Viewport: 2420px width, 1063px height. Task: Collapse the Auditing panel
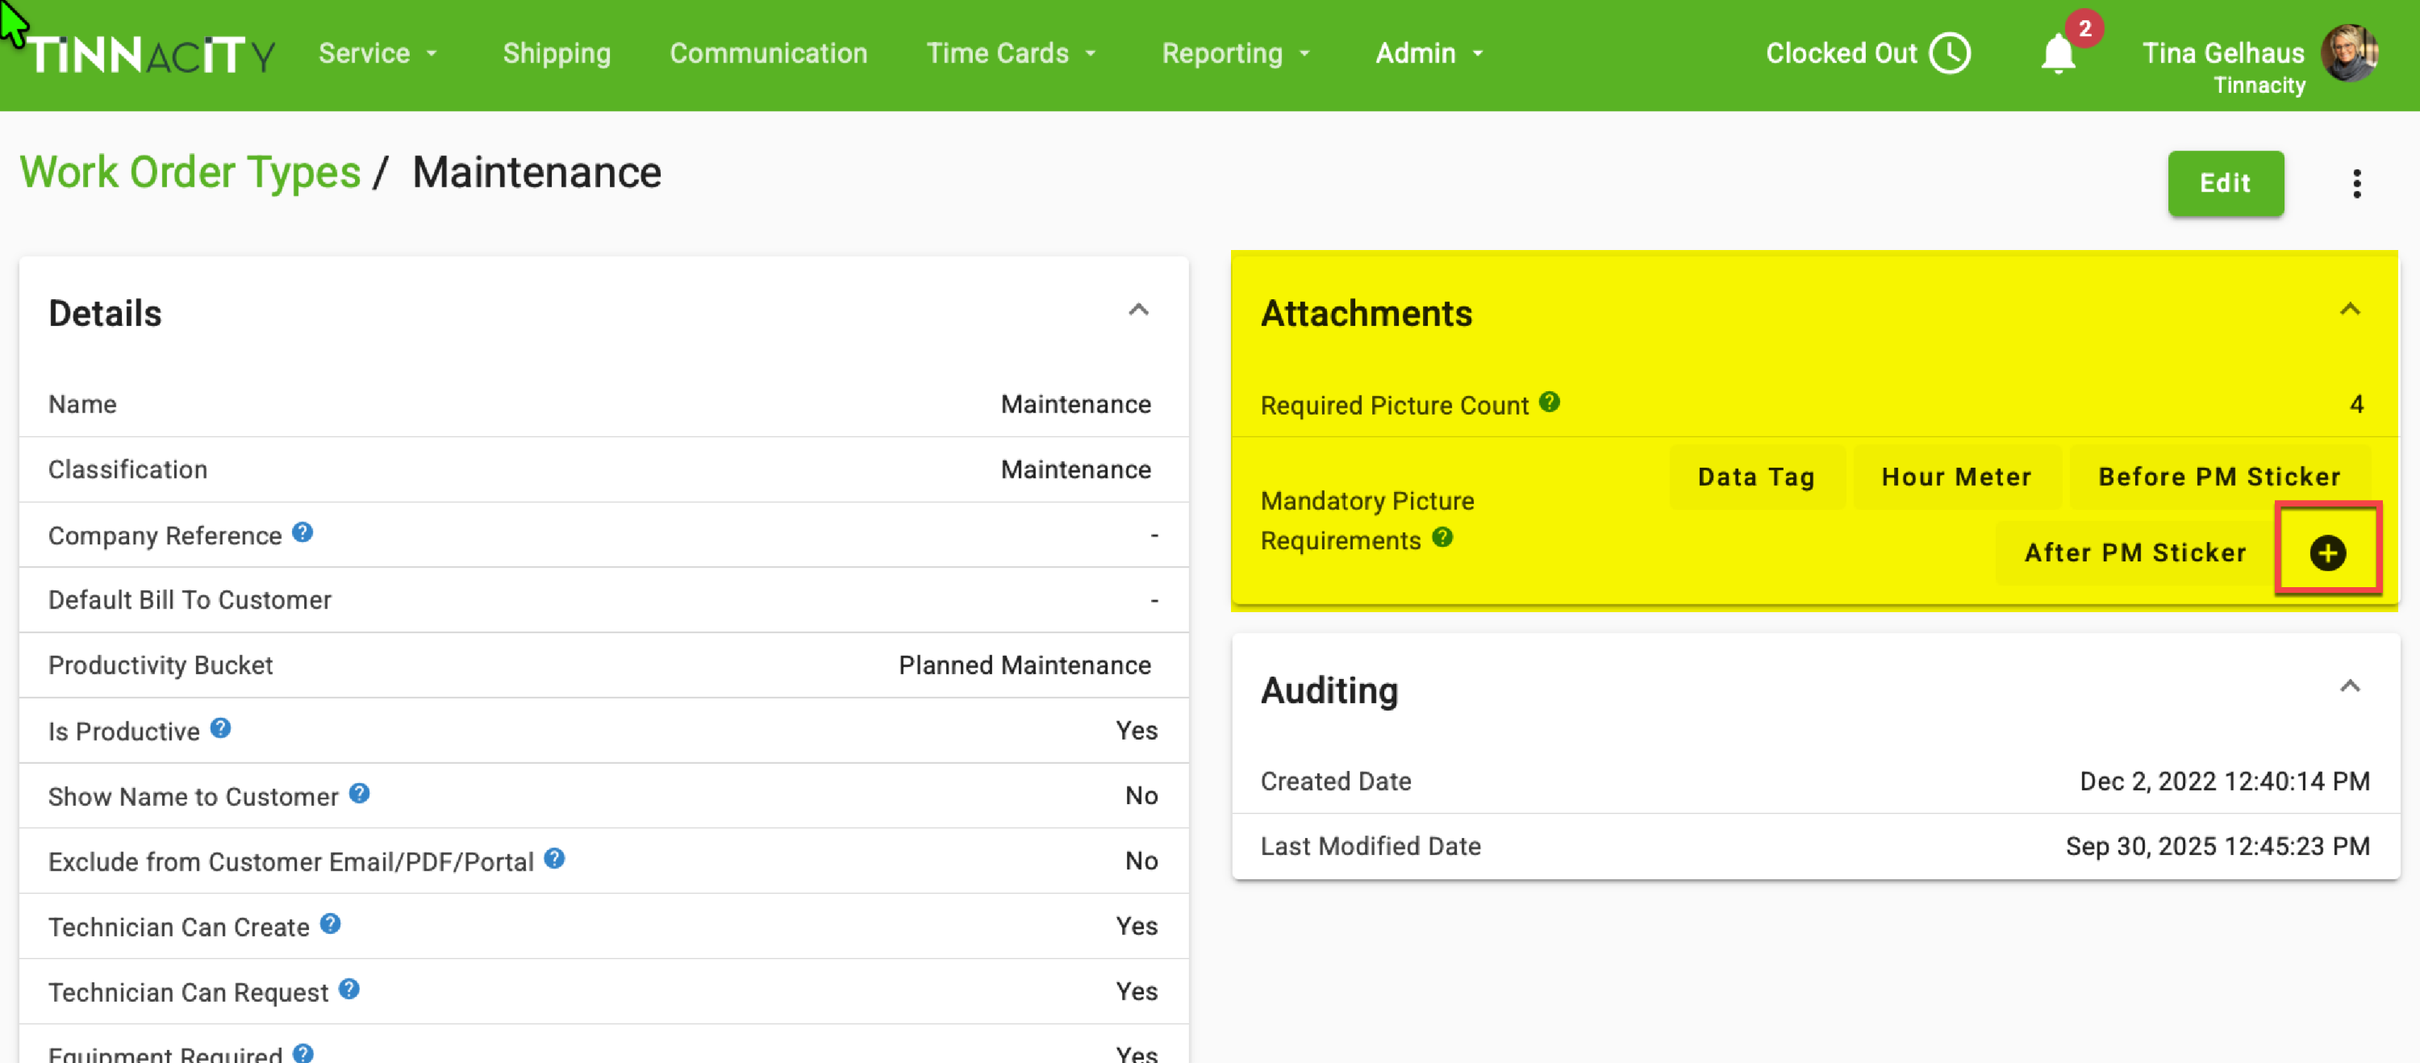coord(2348,686)
